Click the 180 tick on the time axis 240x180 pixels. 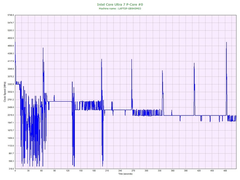[x=94, y=171]
